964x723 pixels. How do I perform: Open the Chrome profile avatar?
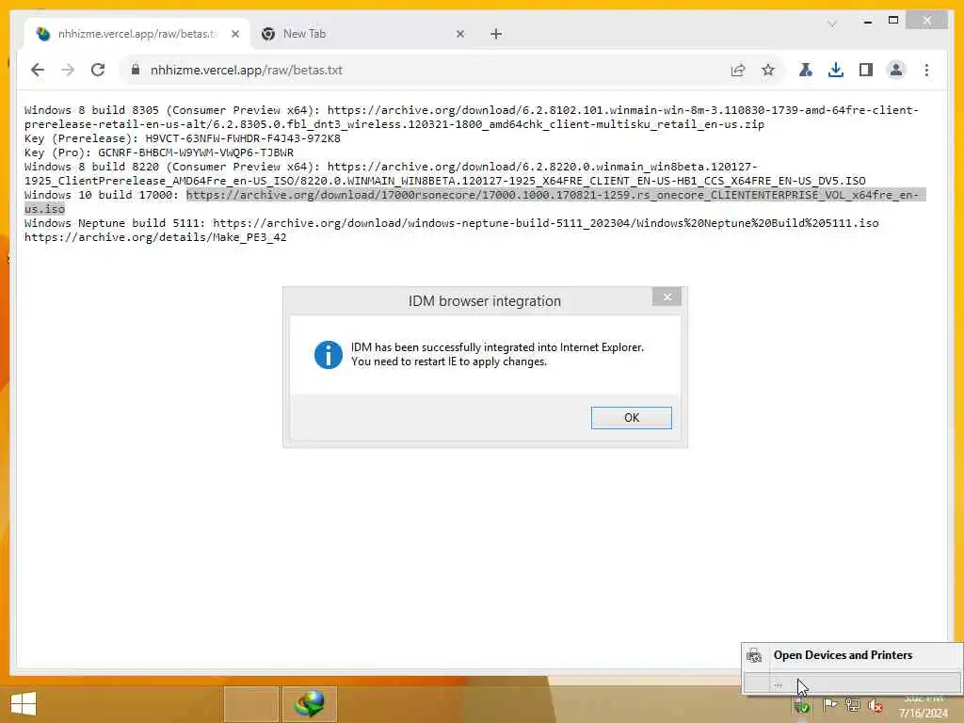point(896,70)
